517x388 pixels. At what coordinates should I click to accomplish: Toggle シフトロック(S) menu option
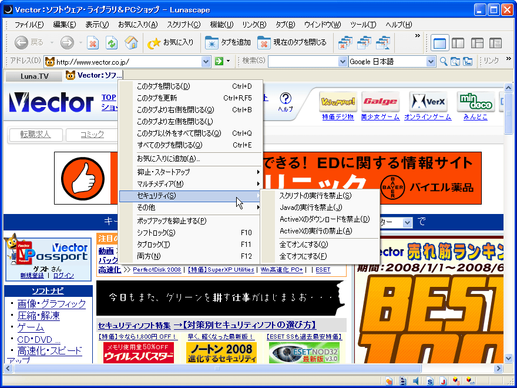tap(190, 233)
